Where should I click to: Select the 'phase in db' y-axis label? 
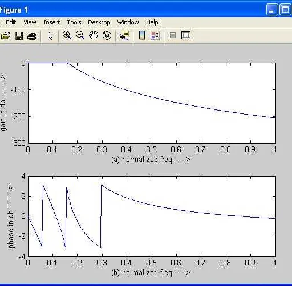coord(11,217)
